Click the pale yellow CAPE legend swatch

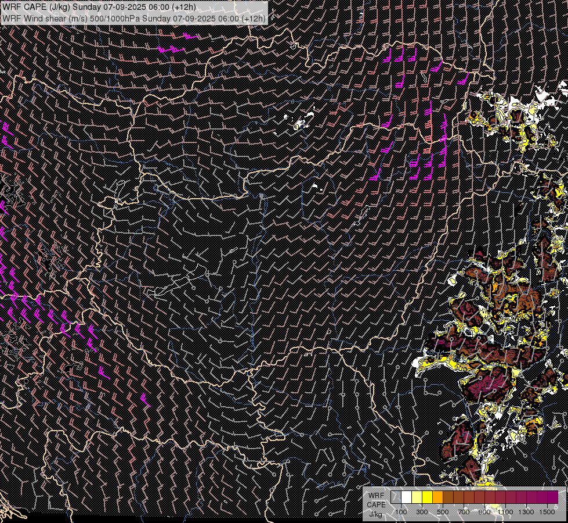pos(417,497)
